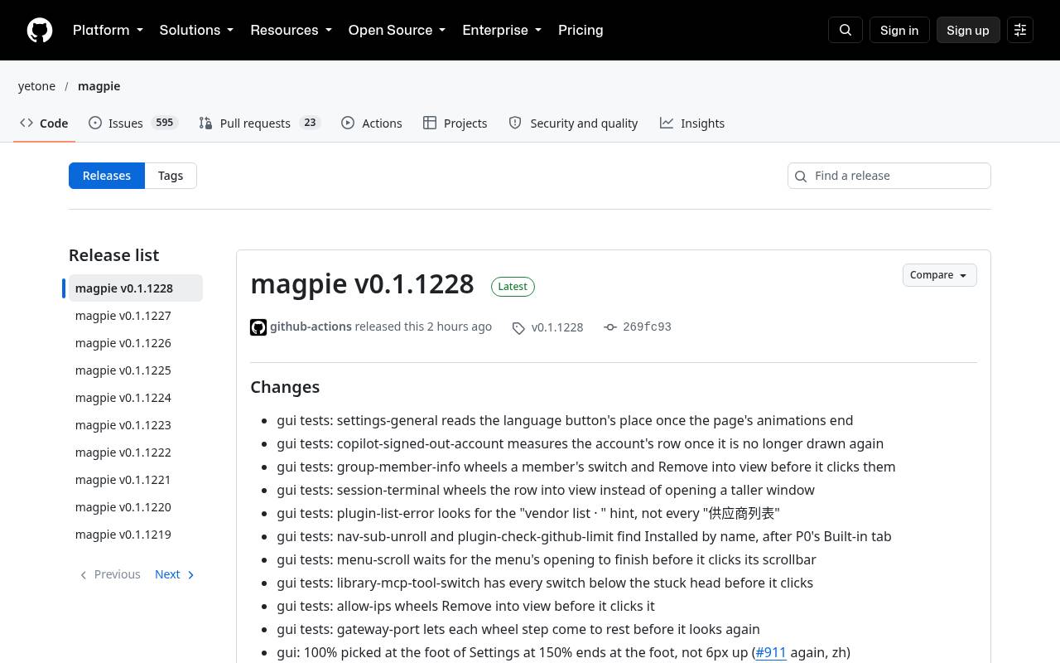Image resolution: width=1060 pixels, height=663 pixels.
Task: Expand the Solutions menu
Action: tap(196, 30)
